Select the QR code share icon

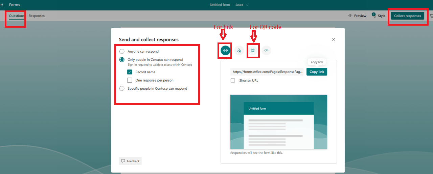click(253, 51)
